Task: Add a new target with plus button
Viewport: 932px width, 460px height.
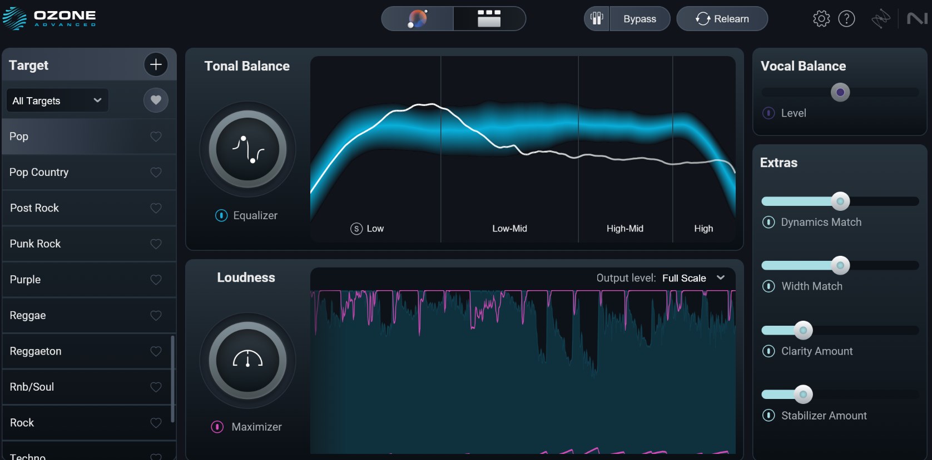Action: coord(156,64)
